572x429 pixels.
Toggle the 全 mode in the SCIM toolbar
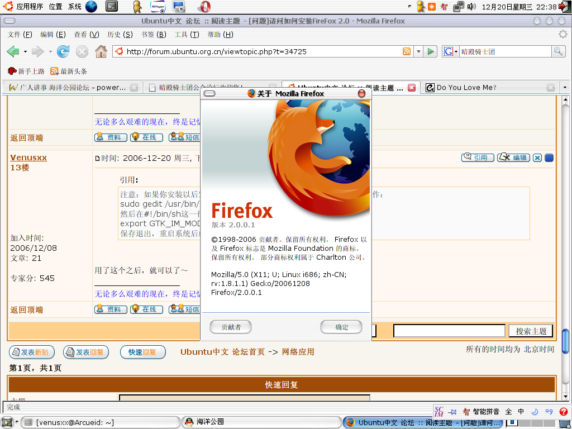tap(508, 412)
